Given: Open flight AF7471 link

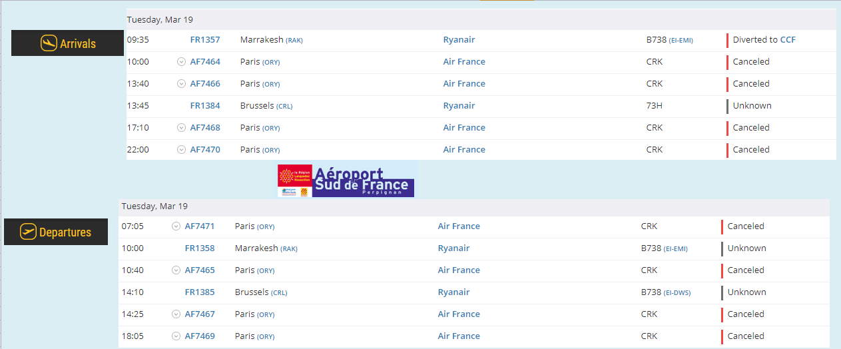Looking at the screenshot, I should click(x=200, y=226).
